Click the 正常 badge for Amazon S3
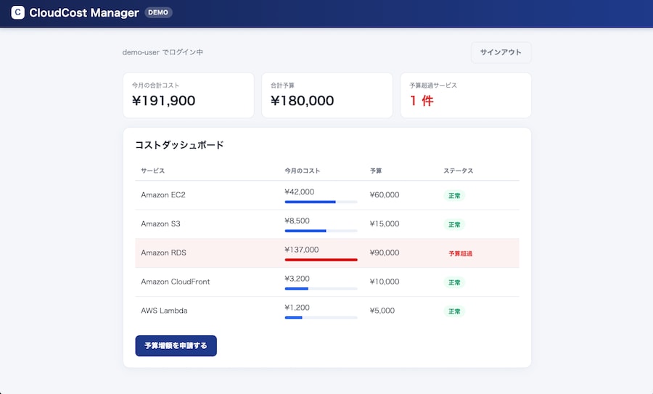 pyautogui.click(x=454, y=224)
